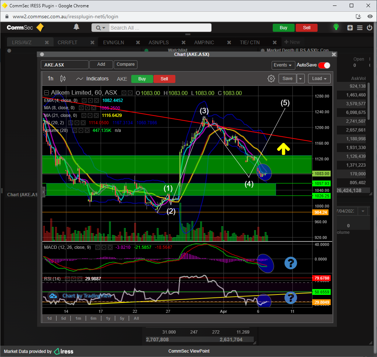This screenshot has width=377, height=357.
Task: Open the arrow dropdown beside Save
Action: click(x=301, y=79)
